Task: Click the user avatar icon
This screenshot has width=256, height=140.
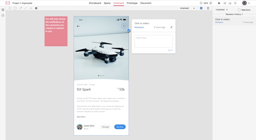Action: (x=245, y=3)
